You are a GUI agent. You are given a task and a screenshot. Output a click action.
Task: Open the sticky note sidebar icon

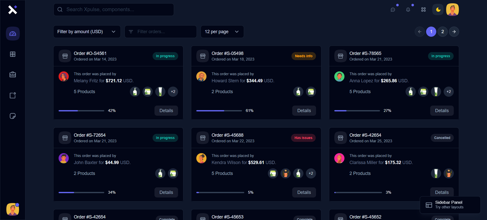point(13,116)
